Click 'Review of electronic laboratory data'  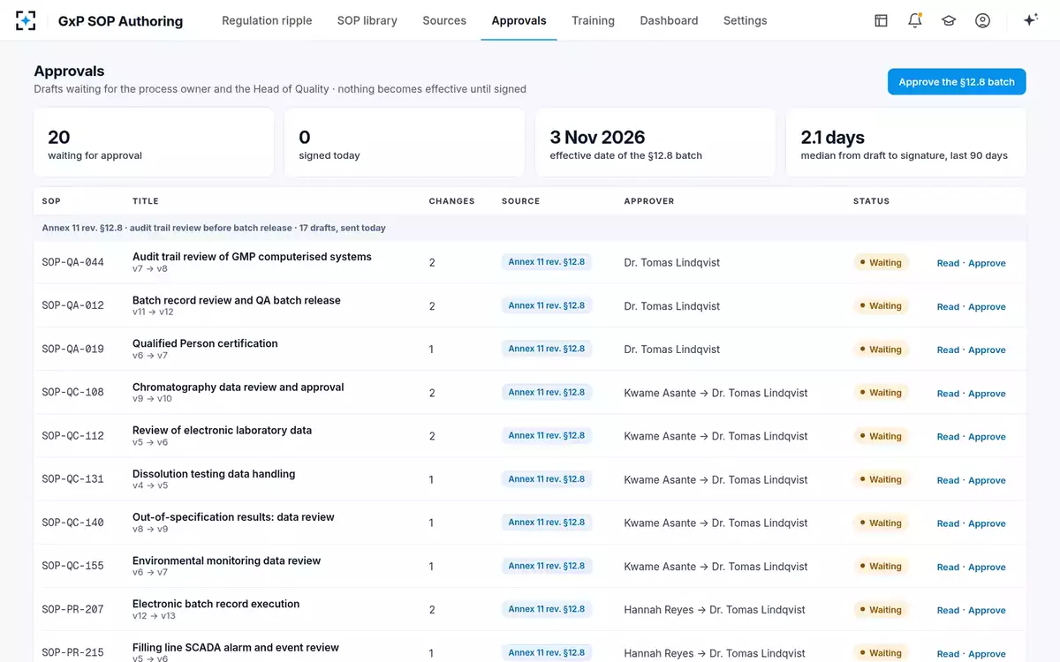pyautogui.click(x=222, y=430)
